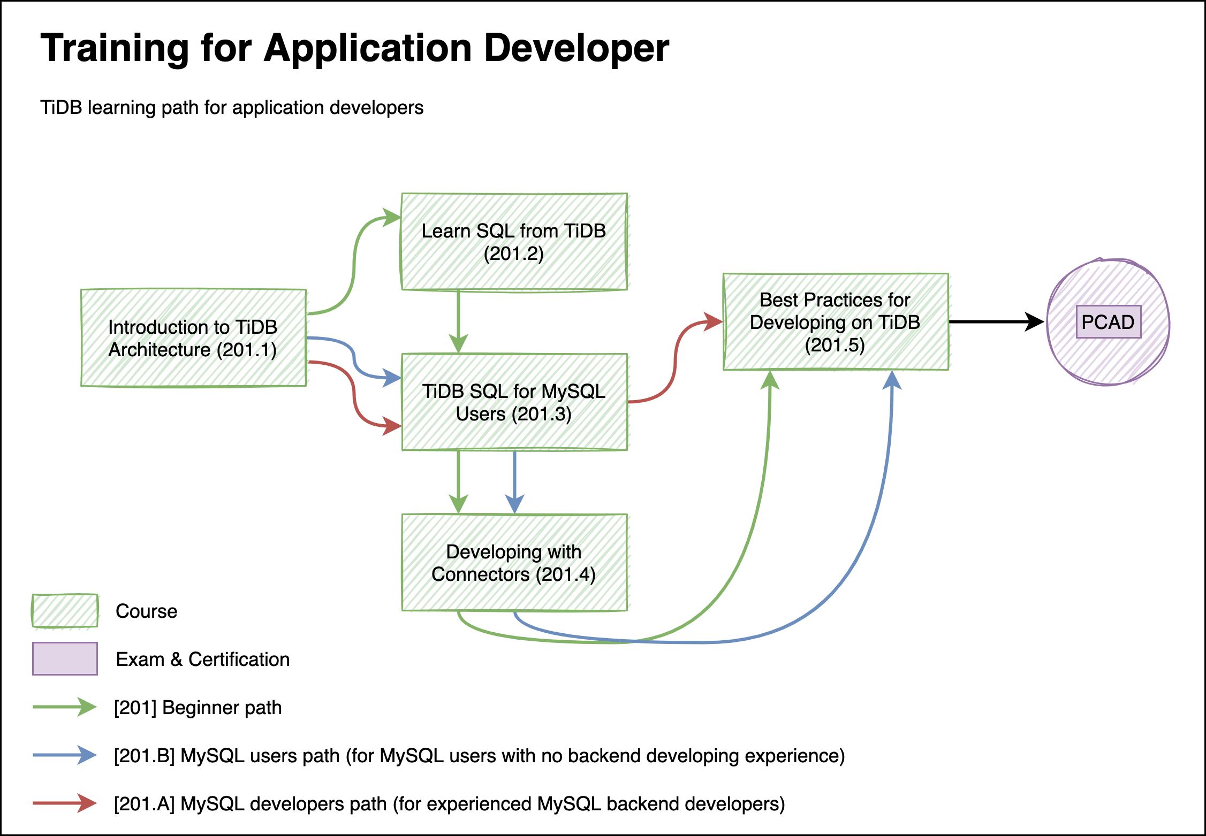Click the Introduction to TiDB Architecture box
This screenshot has width=1206, height=836.
coord(193,338)
